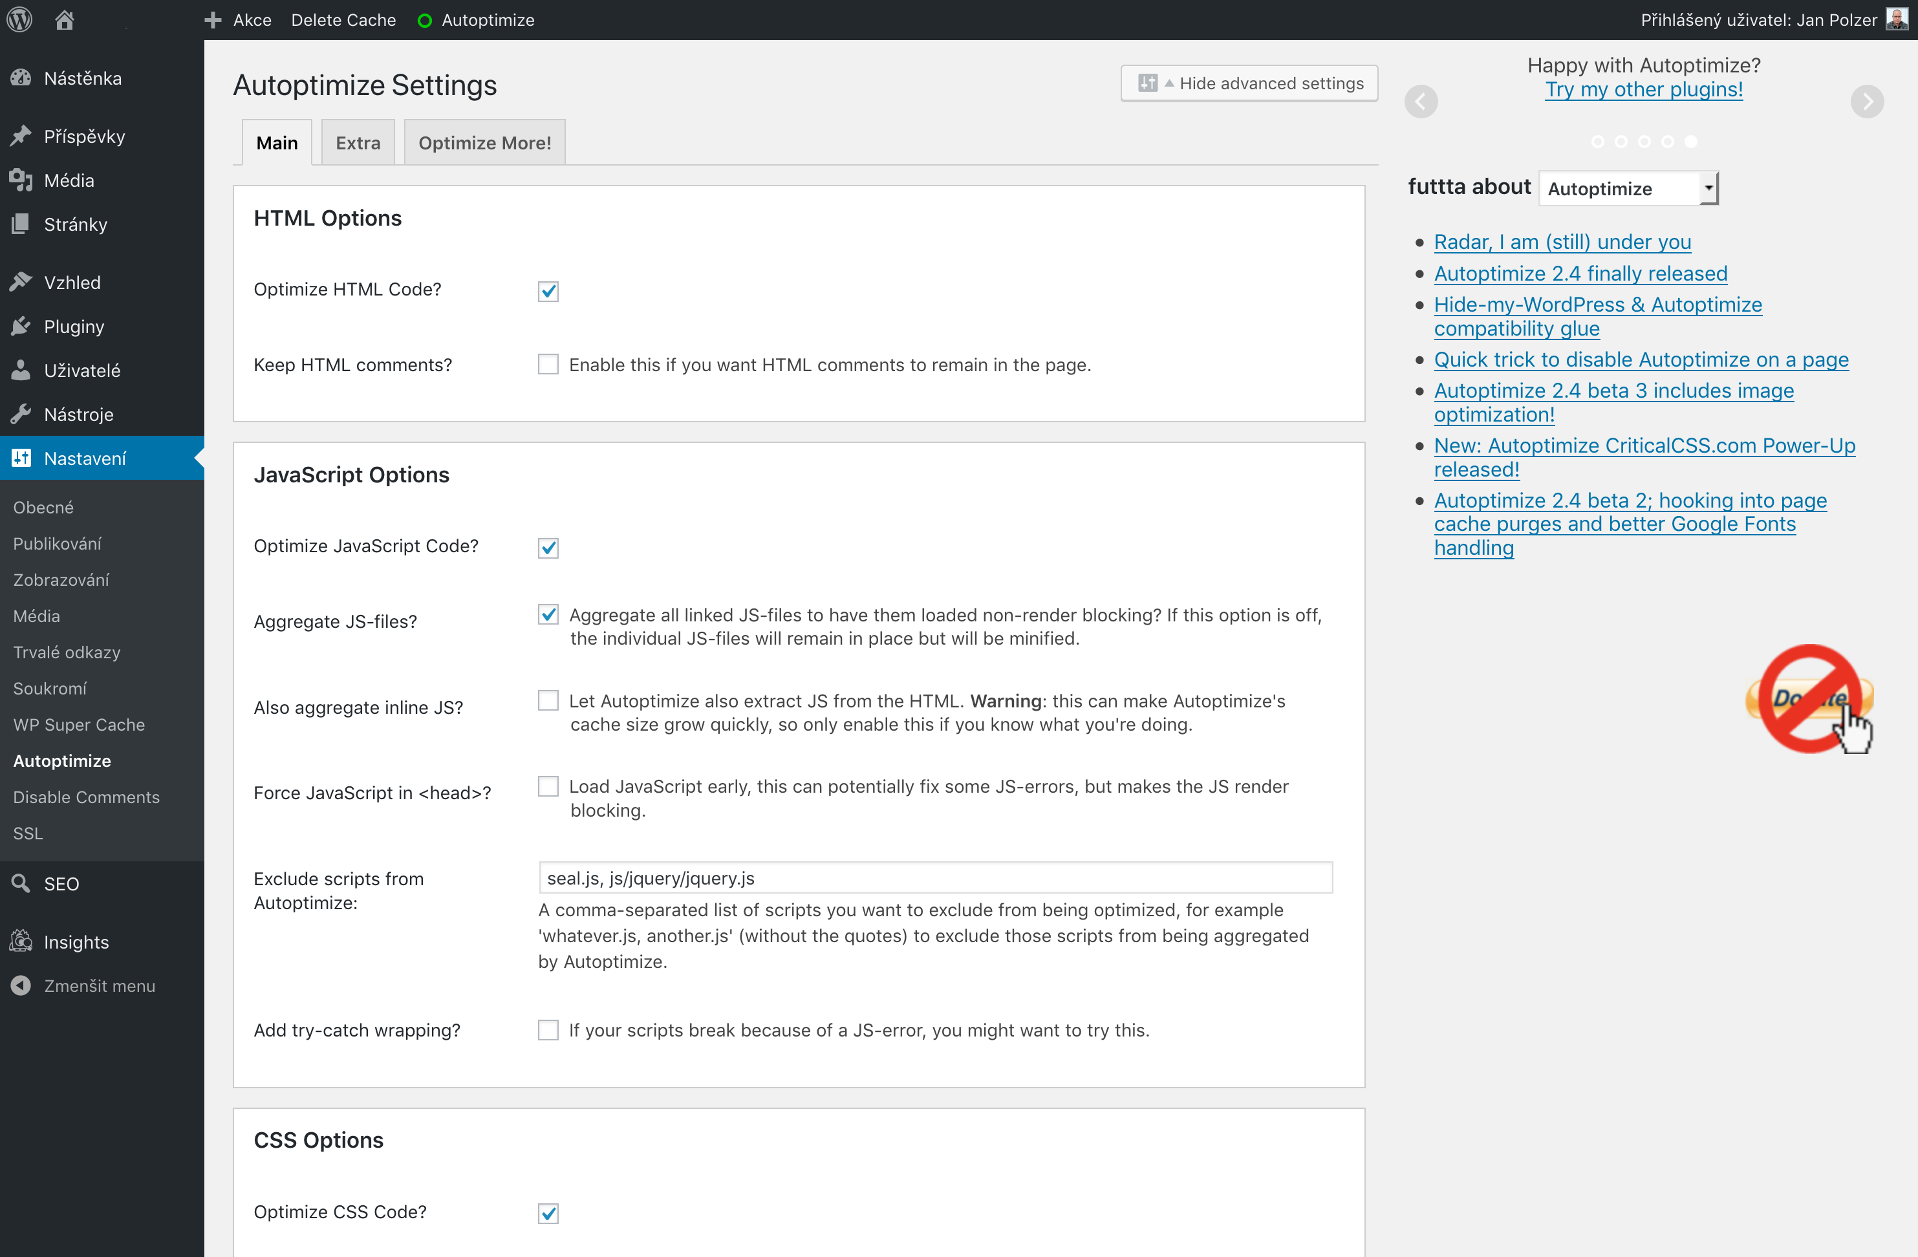Uncheck Optimize HTML Code
Screen dimensions: 1918x1257
coord(548,291)
